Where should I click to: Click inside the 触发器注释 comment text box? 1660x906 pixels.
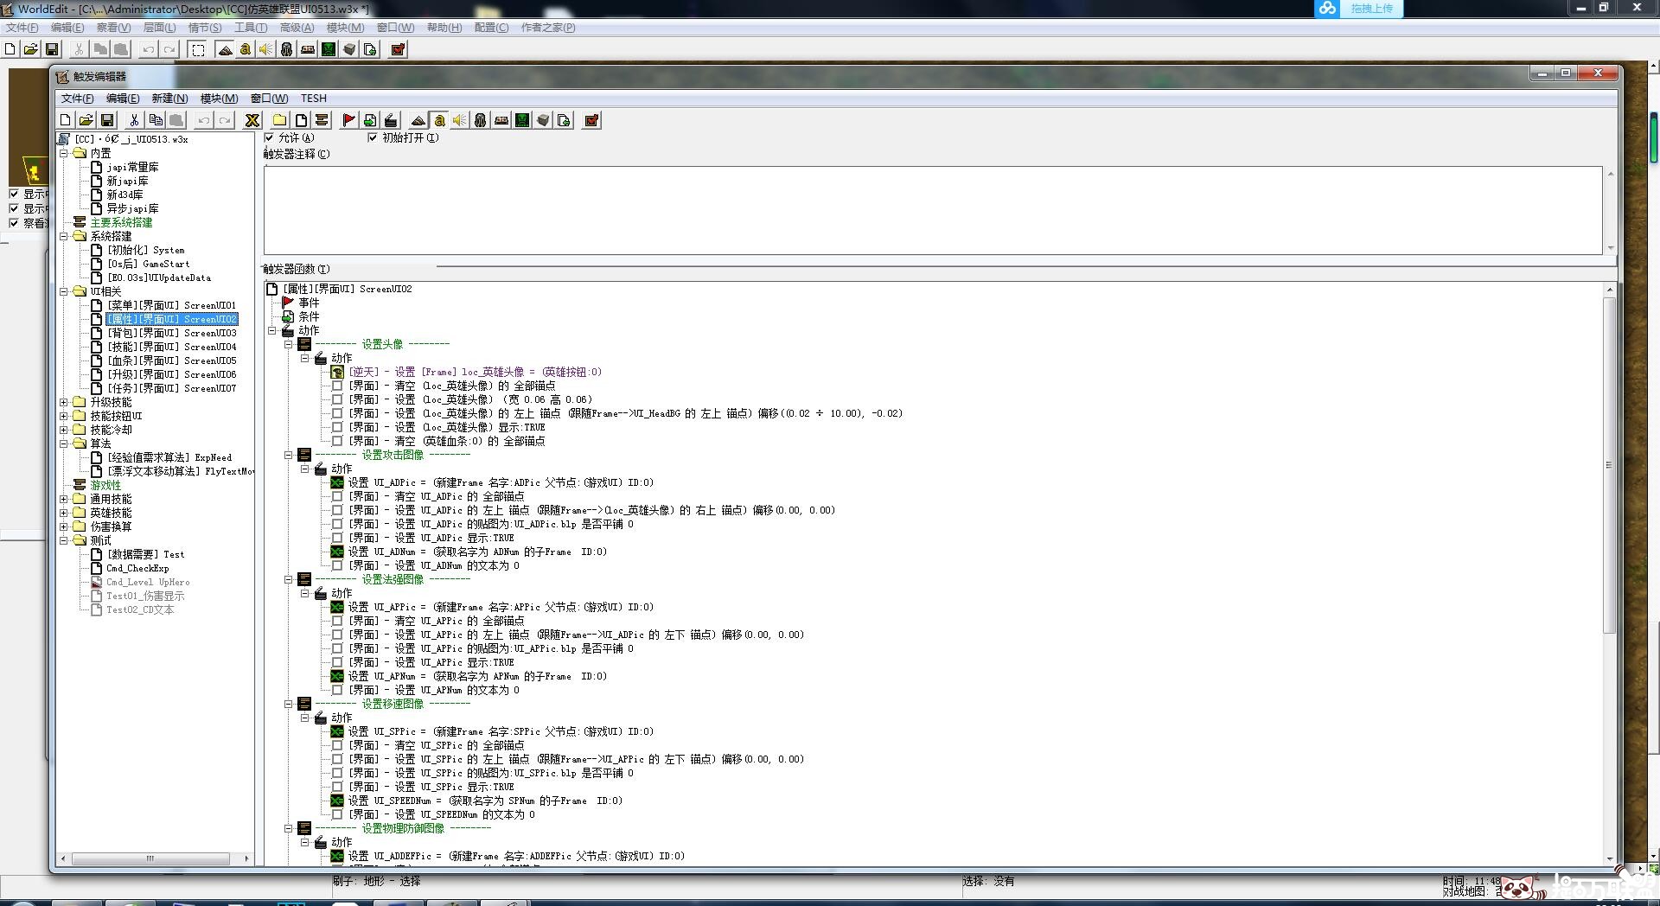[x=932, y=210]
